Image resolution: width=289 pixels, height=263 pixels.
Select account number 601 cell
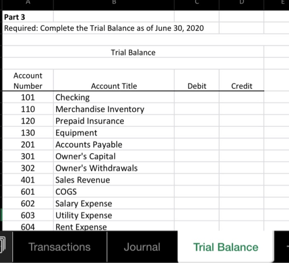click(28, 191)
